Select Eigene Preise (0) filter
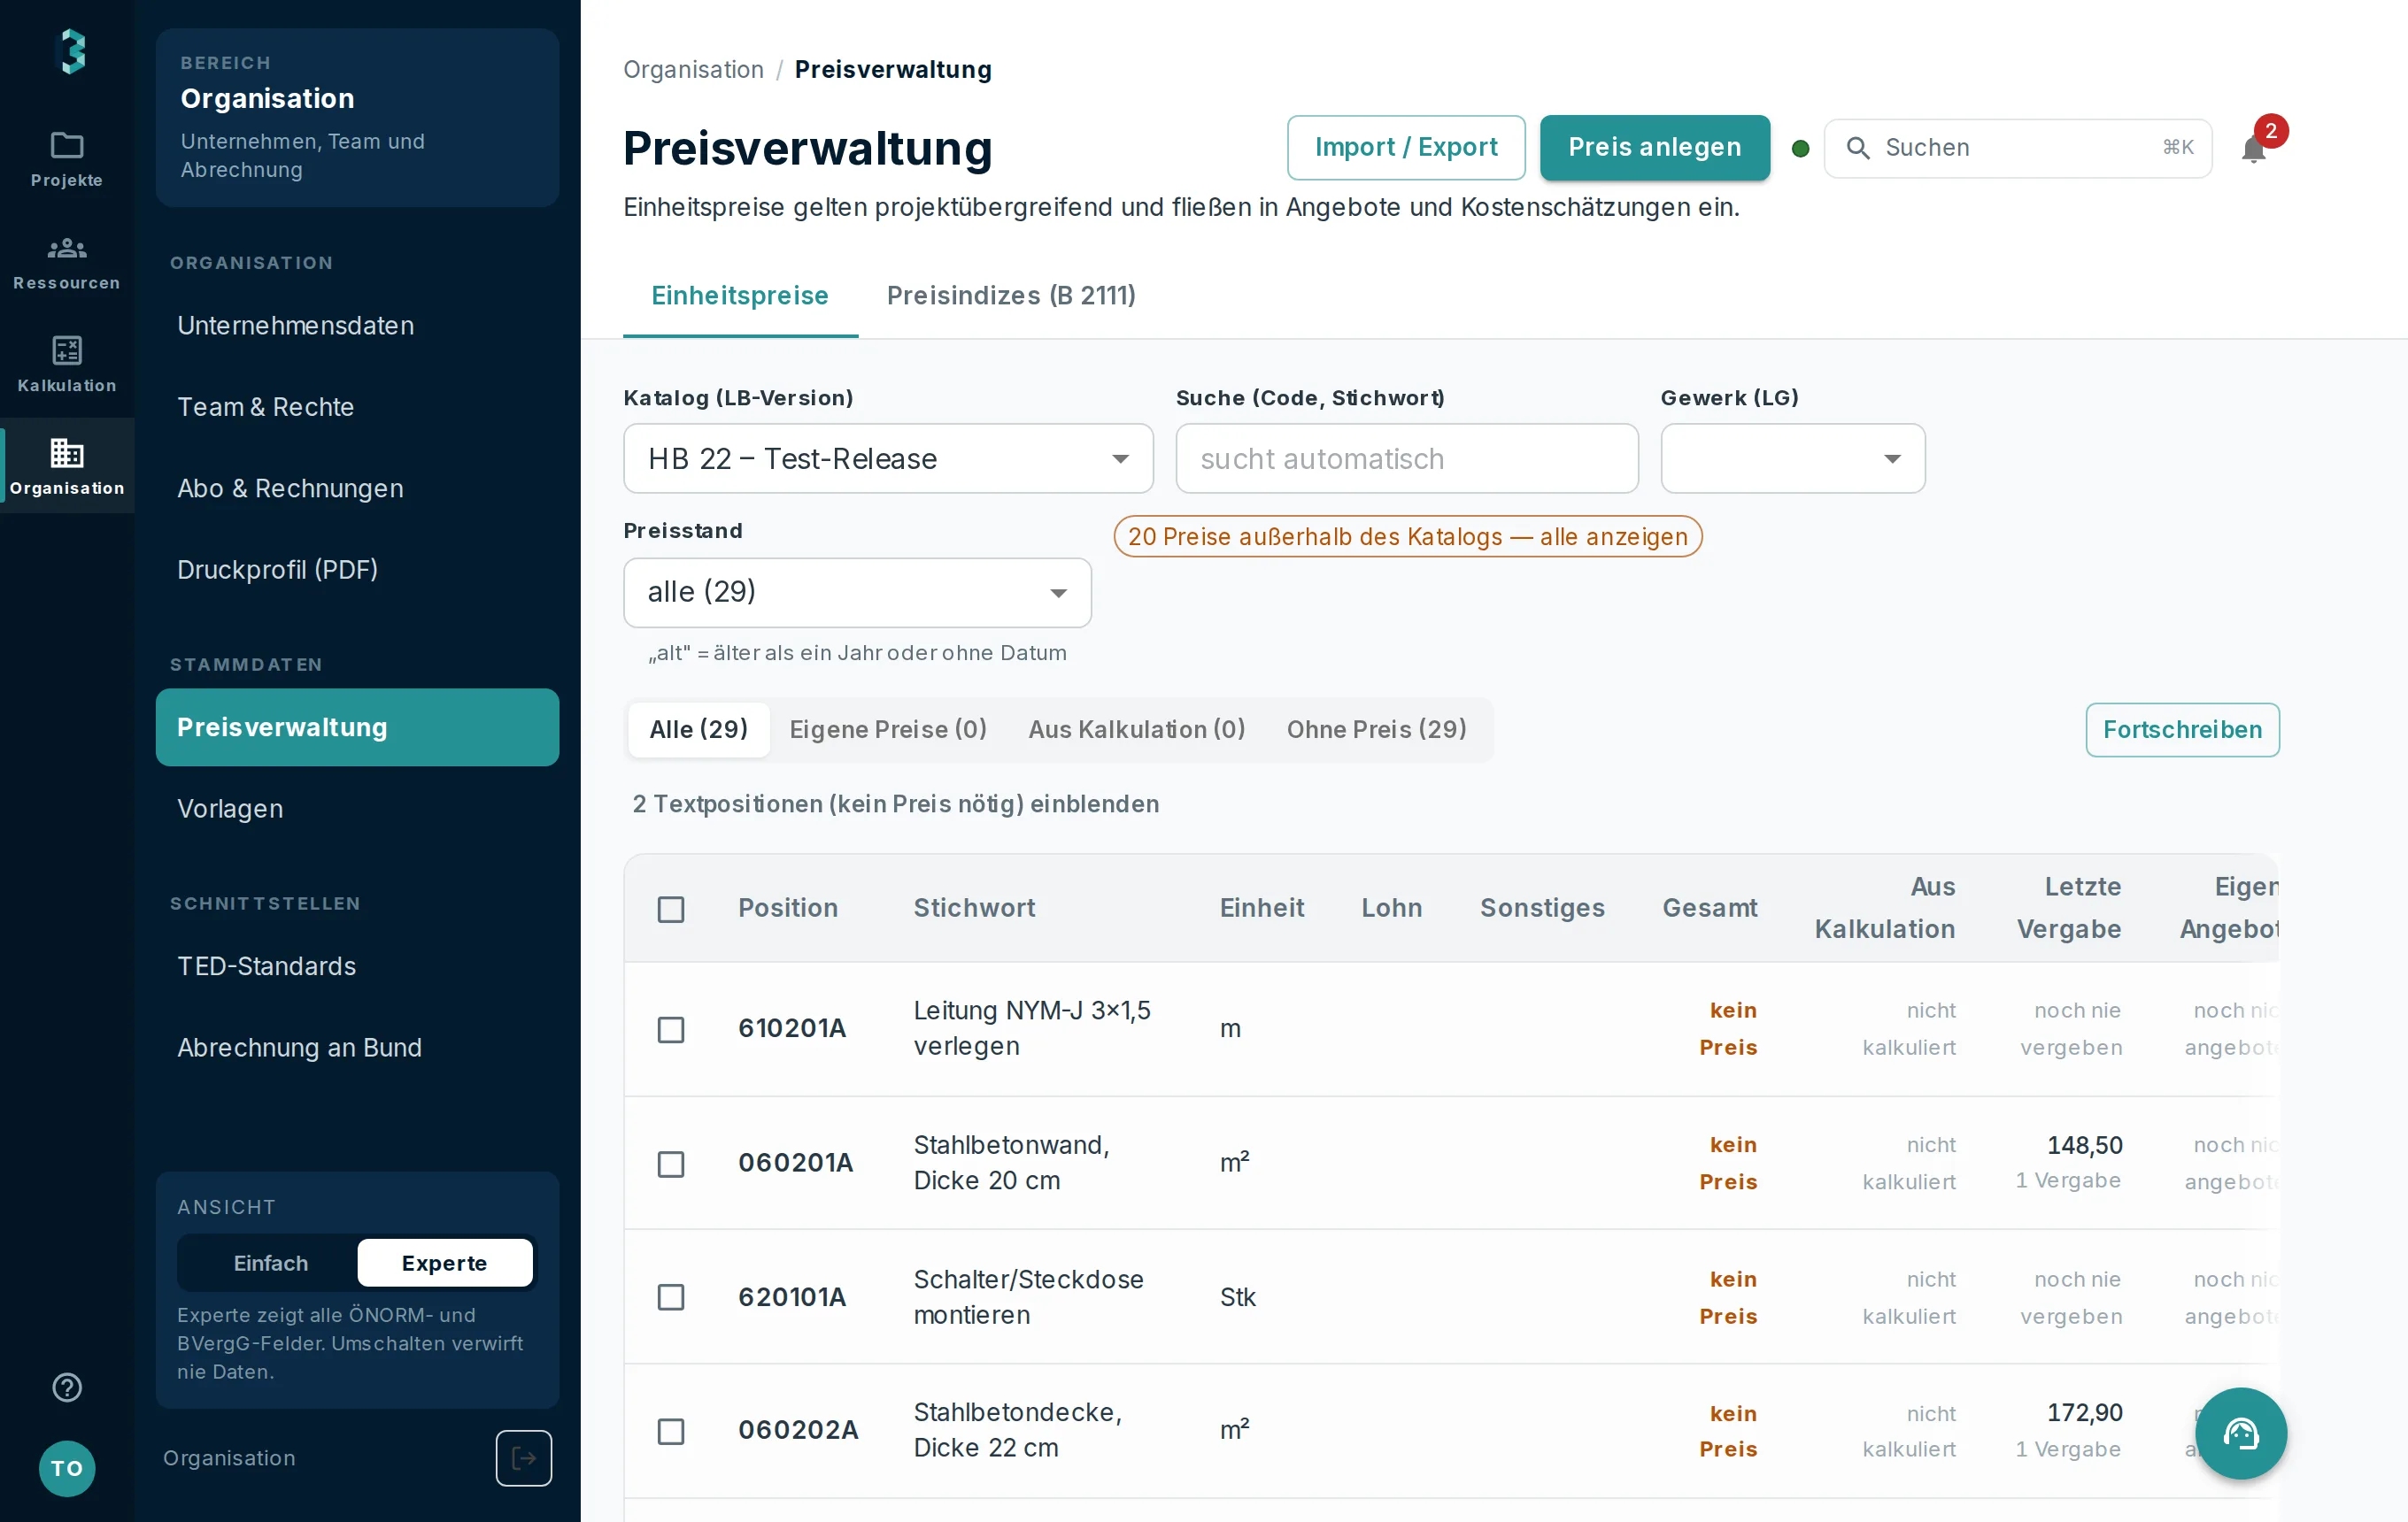 click(x=888, y=729)
